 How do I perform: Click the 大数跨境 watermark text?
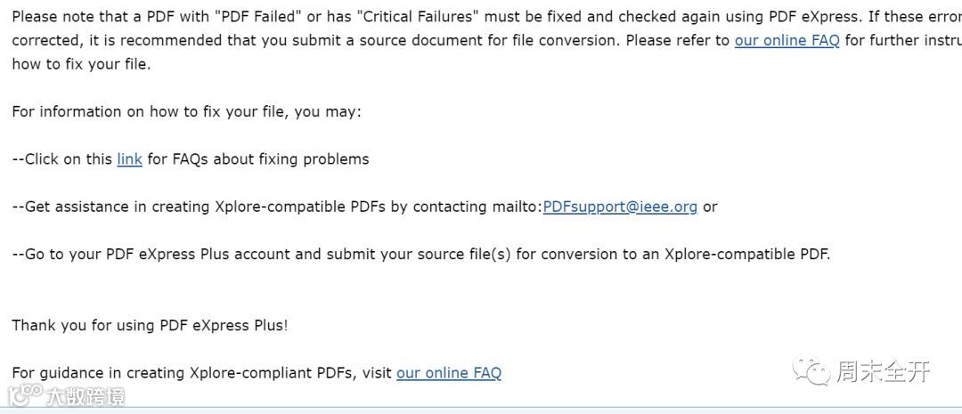(x=86, y=395)
